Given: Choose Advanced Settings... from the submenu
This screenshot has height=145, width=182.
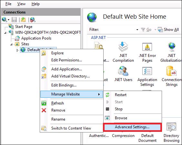Looking at the screenshot, I should coord(132,127).
